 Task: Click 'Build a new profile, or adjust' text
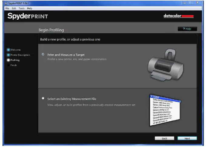(x=70, y=39)
